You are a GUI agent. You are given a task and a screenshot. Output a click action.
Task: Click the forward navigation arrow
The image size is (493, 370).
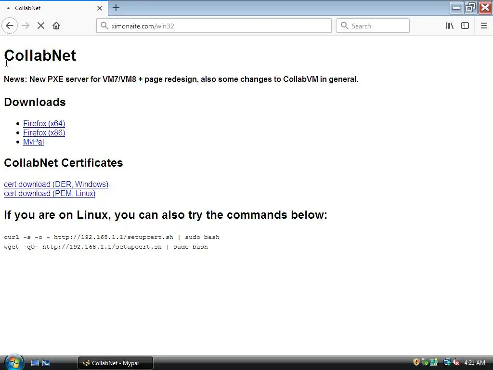[x=26, y=26]
